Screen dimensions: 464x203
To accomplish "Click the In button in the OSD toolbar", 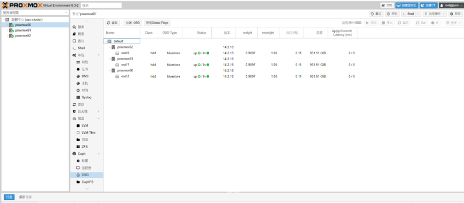I will click(434, 23).
